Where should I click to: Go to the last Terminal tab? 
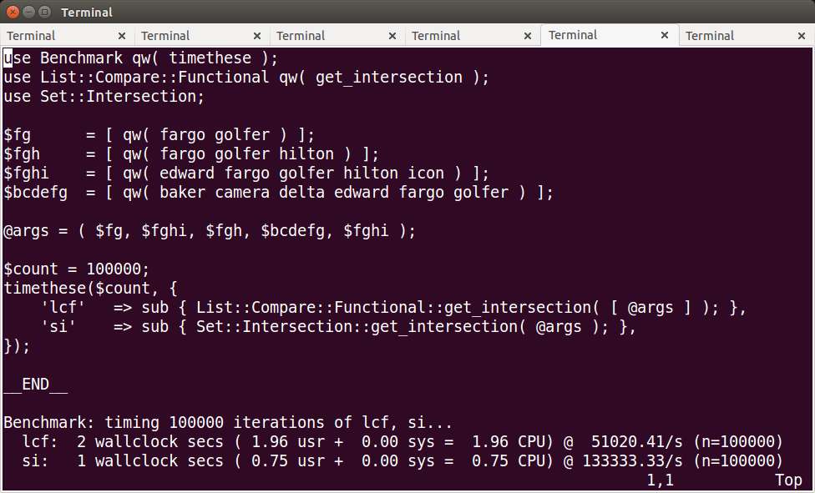click(710, 36)
